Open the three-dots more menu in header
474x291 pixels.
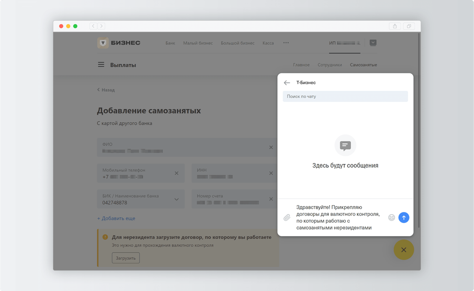coord(286,43)
